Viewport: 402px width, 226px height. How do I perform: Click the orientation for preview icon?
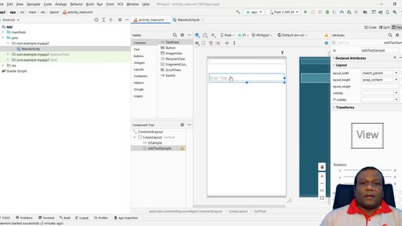(205, 35)
